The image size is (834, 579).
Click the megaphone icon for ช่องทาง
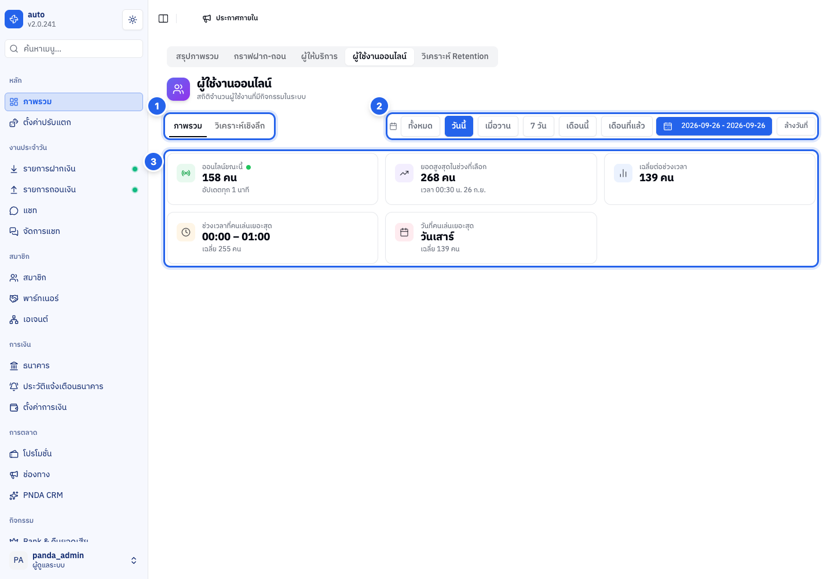(x=14, y=475)
